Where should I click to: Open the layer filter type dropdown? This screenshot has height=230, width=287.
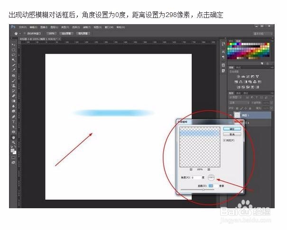[x=235, y=97]
